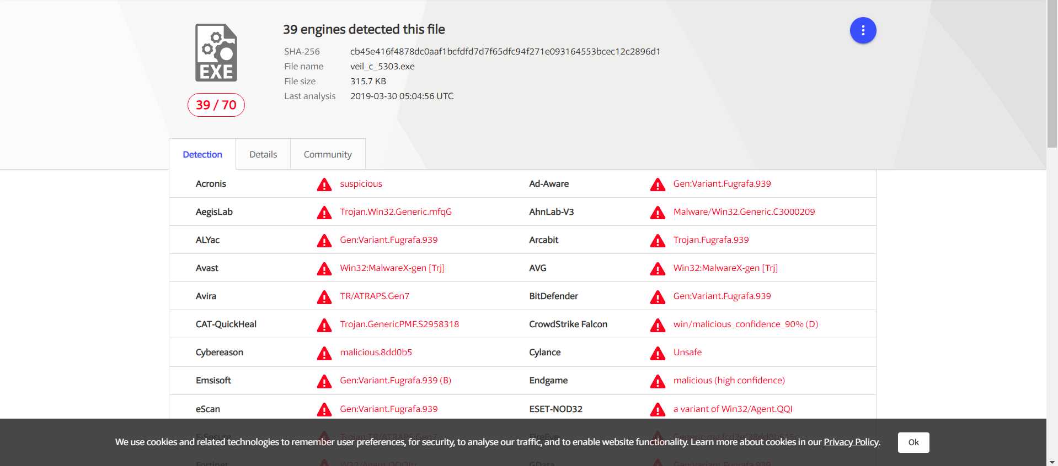
Task: Click Cybereason result malicious.8dd0b5
Action: (376, 352)
